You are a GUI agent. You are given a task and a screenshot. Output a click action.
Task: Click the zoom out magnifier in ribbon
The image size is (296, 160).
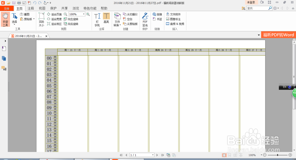tap(65, 14)
